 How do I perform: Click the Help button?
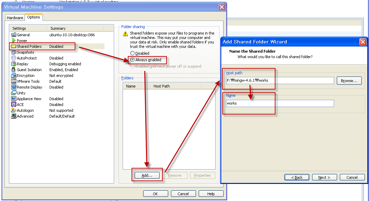click(211, 194)
